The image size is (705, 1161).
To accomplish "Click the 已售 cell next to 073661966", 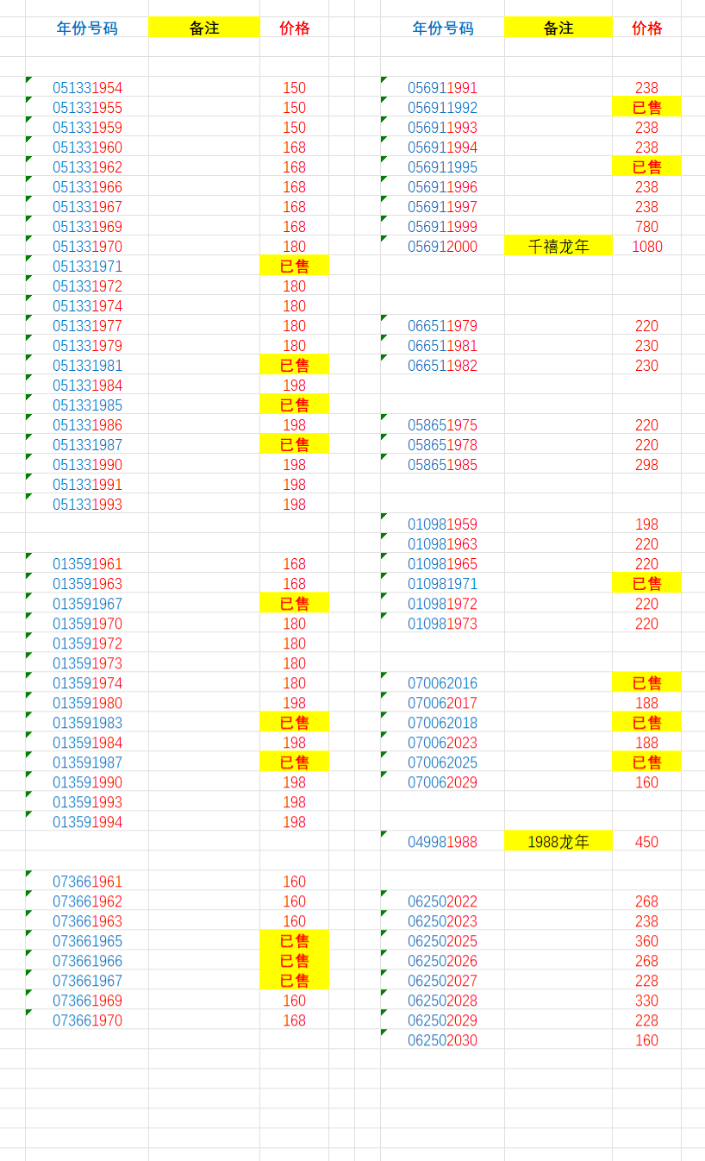I will [294, 961].
